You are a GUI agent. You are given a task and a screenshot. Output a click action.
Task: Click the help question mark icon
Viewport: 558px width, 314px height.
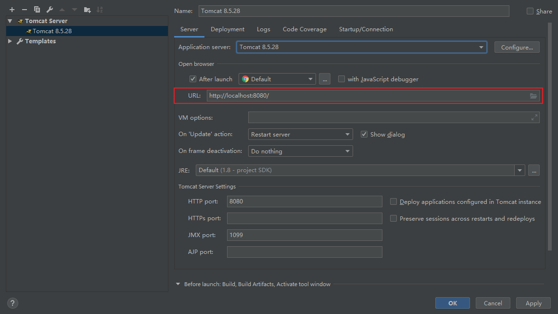tap(13, 303)
